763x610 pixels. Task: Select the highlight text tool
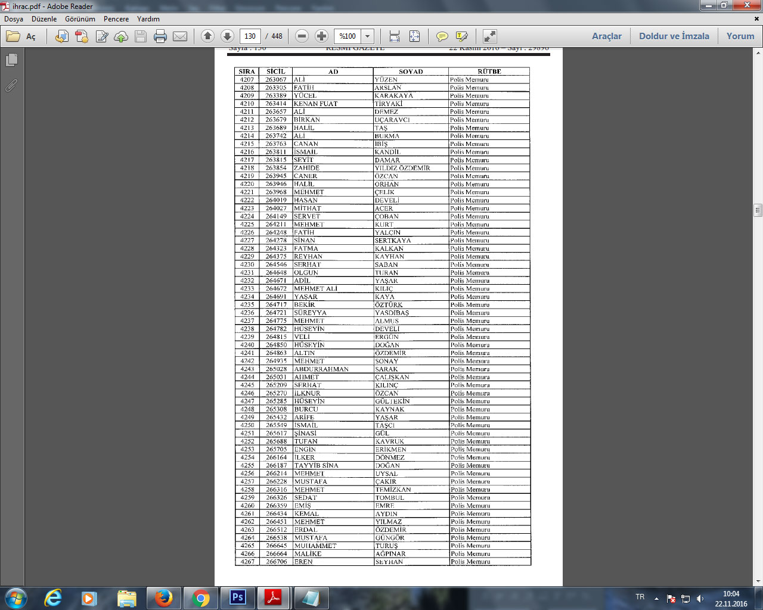[461, 36]
